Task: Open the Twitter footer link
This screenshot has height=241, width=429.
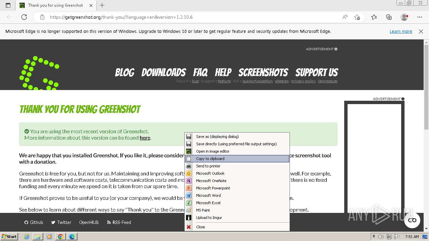Action: pos(61,222)
